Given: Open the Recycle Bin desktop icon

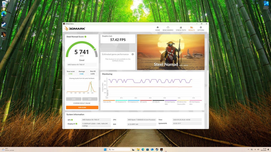Looking at the screenshot, I should 4,4.
